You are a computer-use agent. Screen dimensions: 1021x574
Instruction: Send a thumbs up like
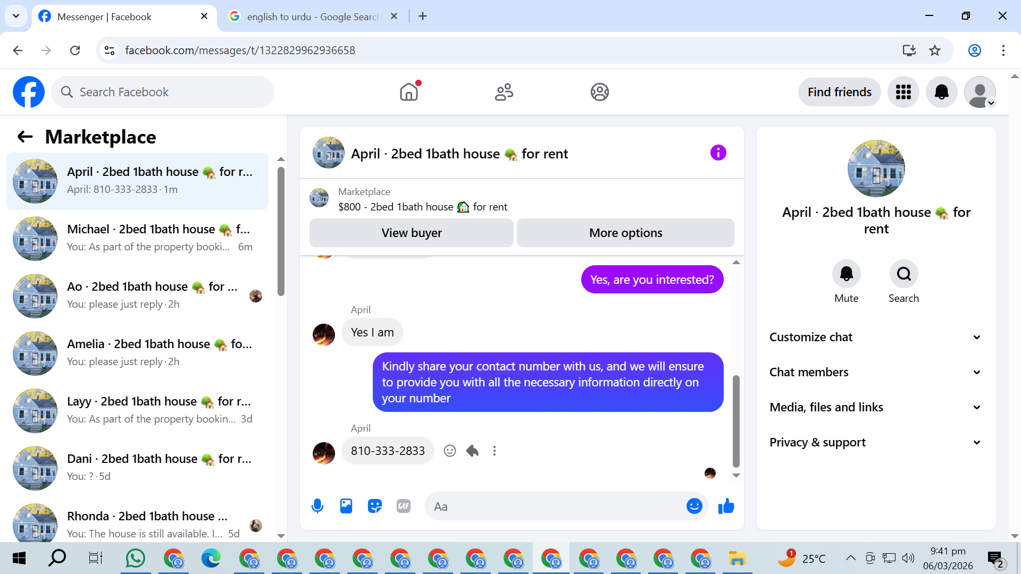pos(726,506)
